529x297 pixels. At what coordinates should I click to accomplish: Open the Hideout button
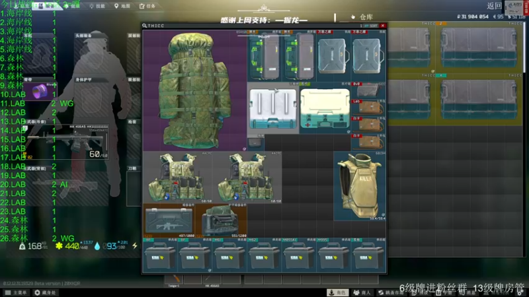coord(45,292)
